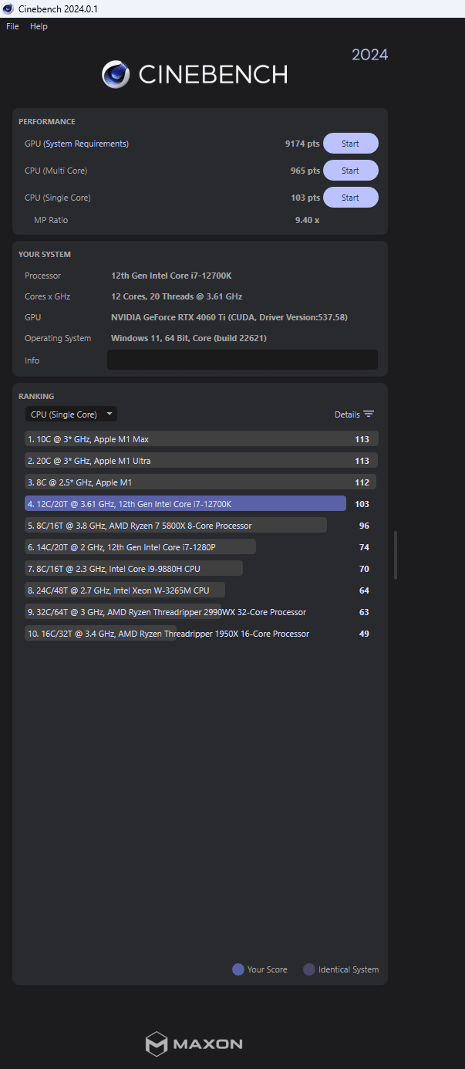Click the Maxon logo icon at bottom
The image size is (465, 1069).
[x=157, y=1044]
